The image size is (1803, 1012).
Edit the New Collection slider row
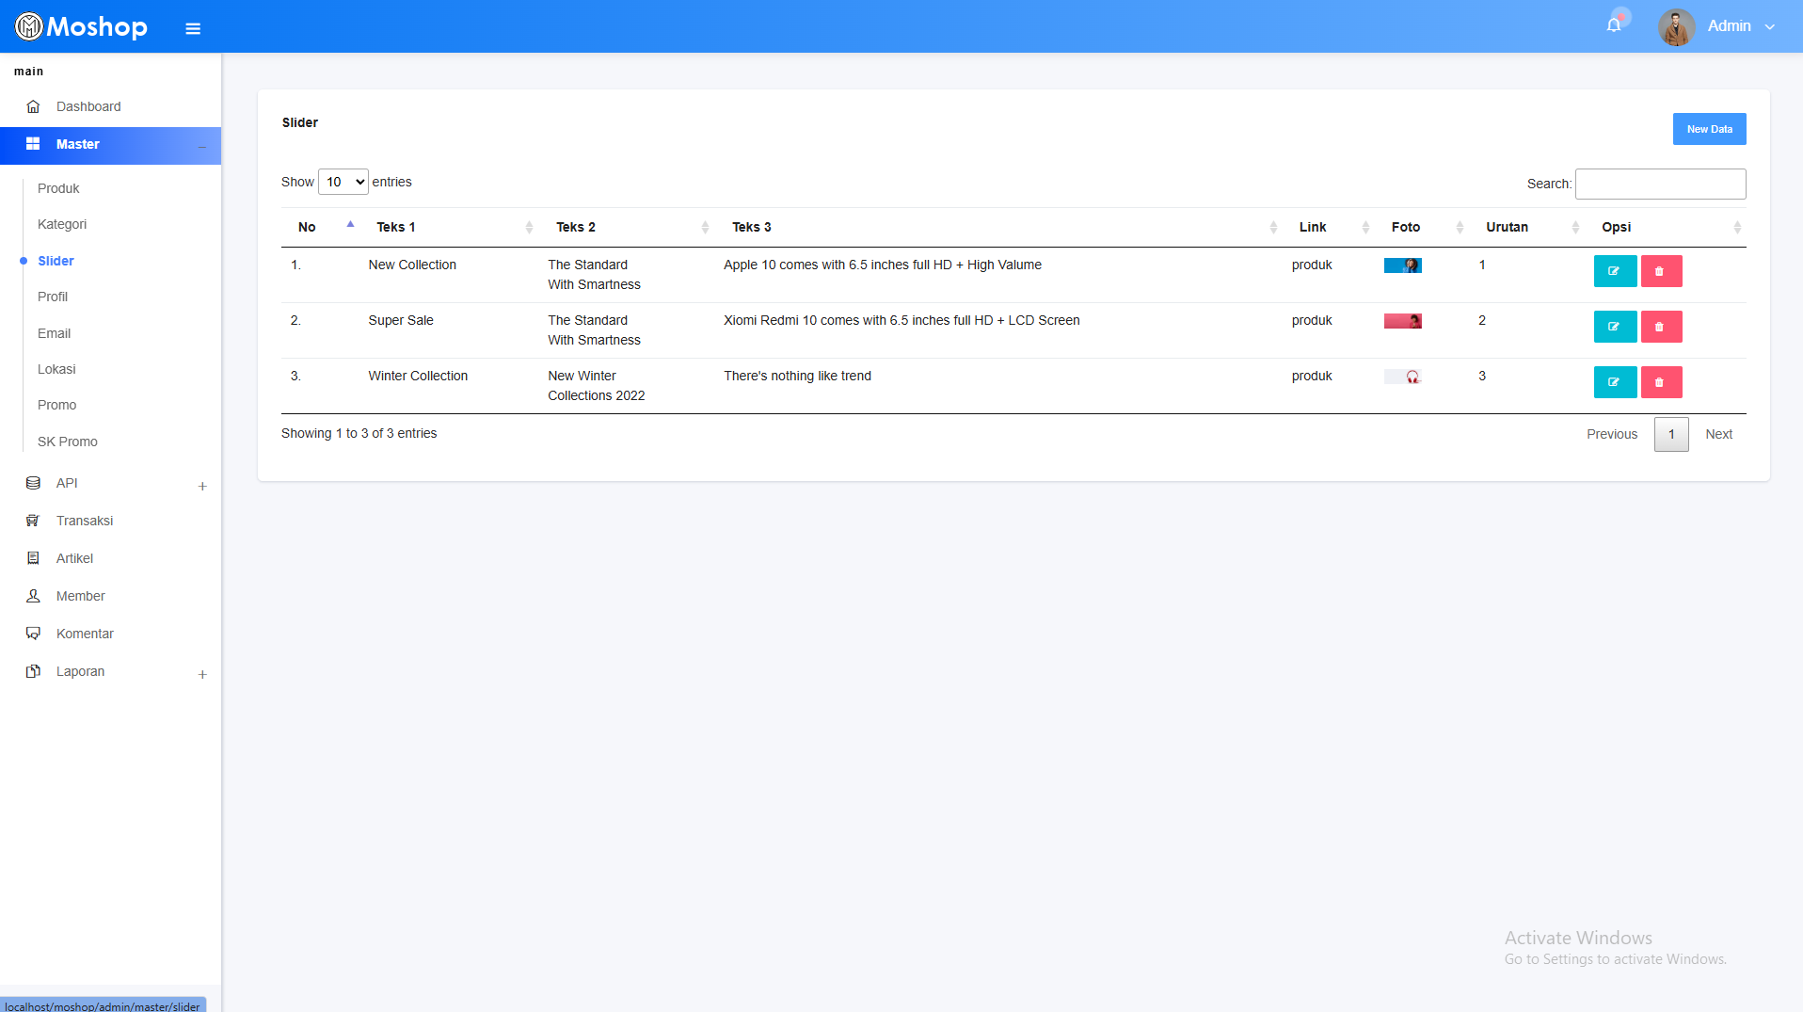coord(1615,271)
